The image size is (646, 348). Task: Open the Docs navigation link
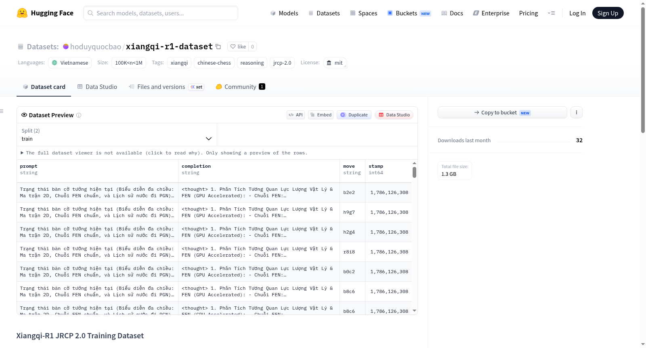point(452,13)
